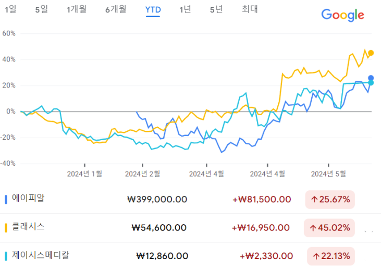Click the 2024년 5월 axis label
The height and width of the screenshot is (270, 381).
click(328, 174)
